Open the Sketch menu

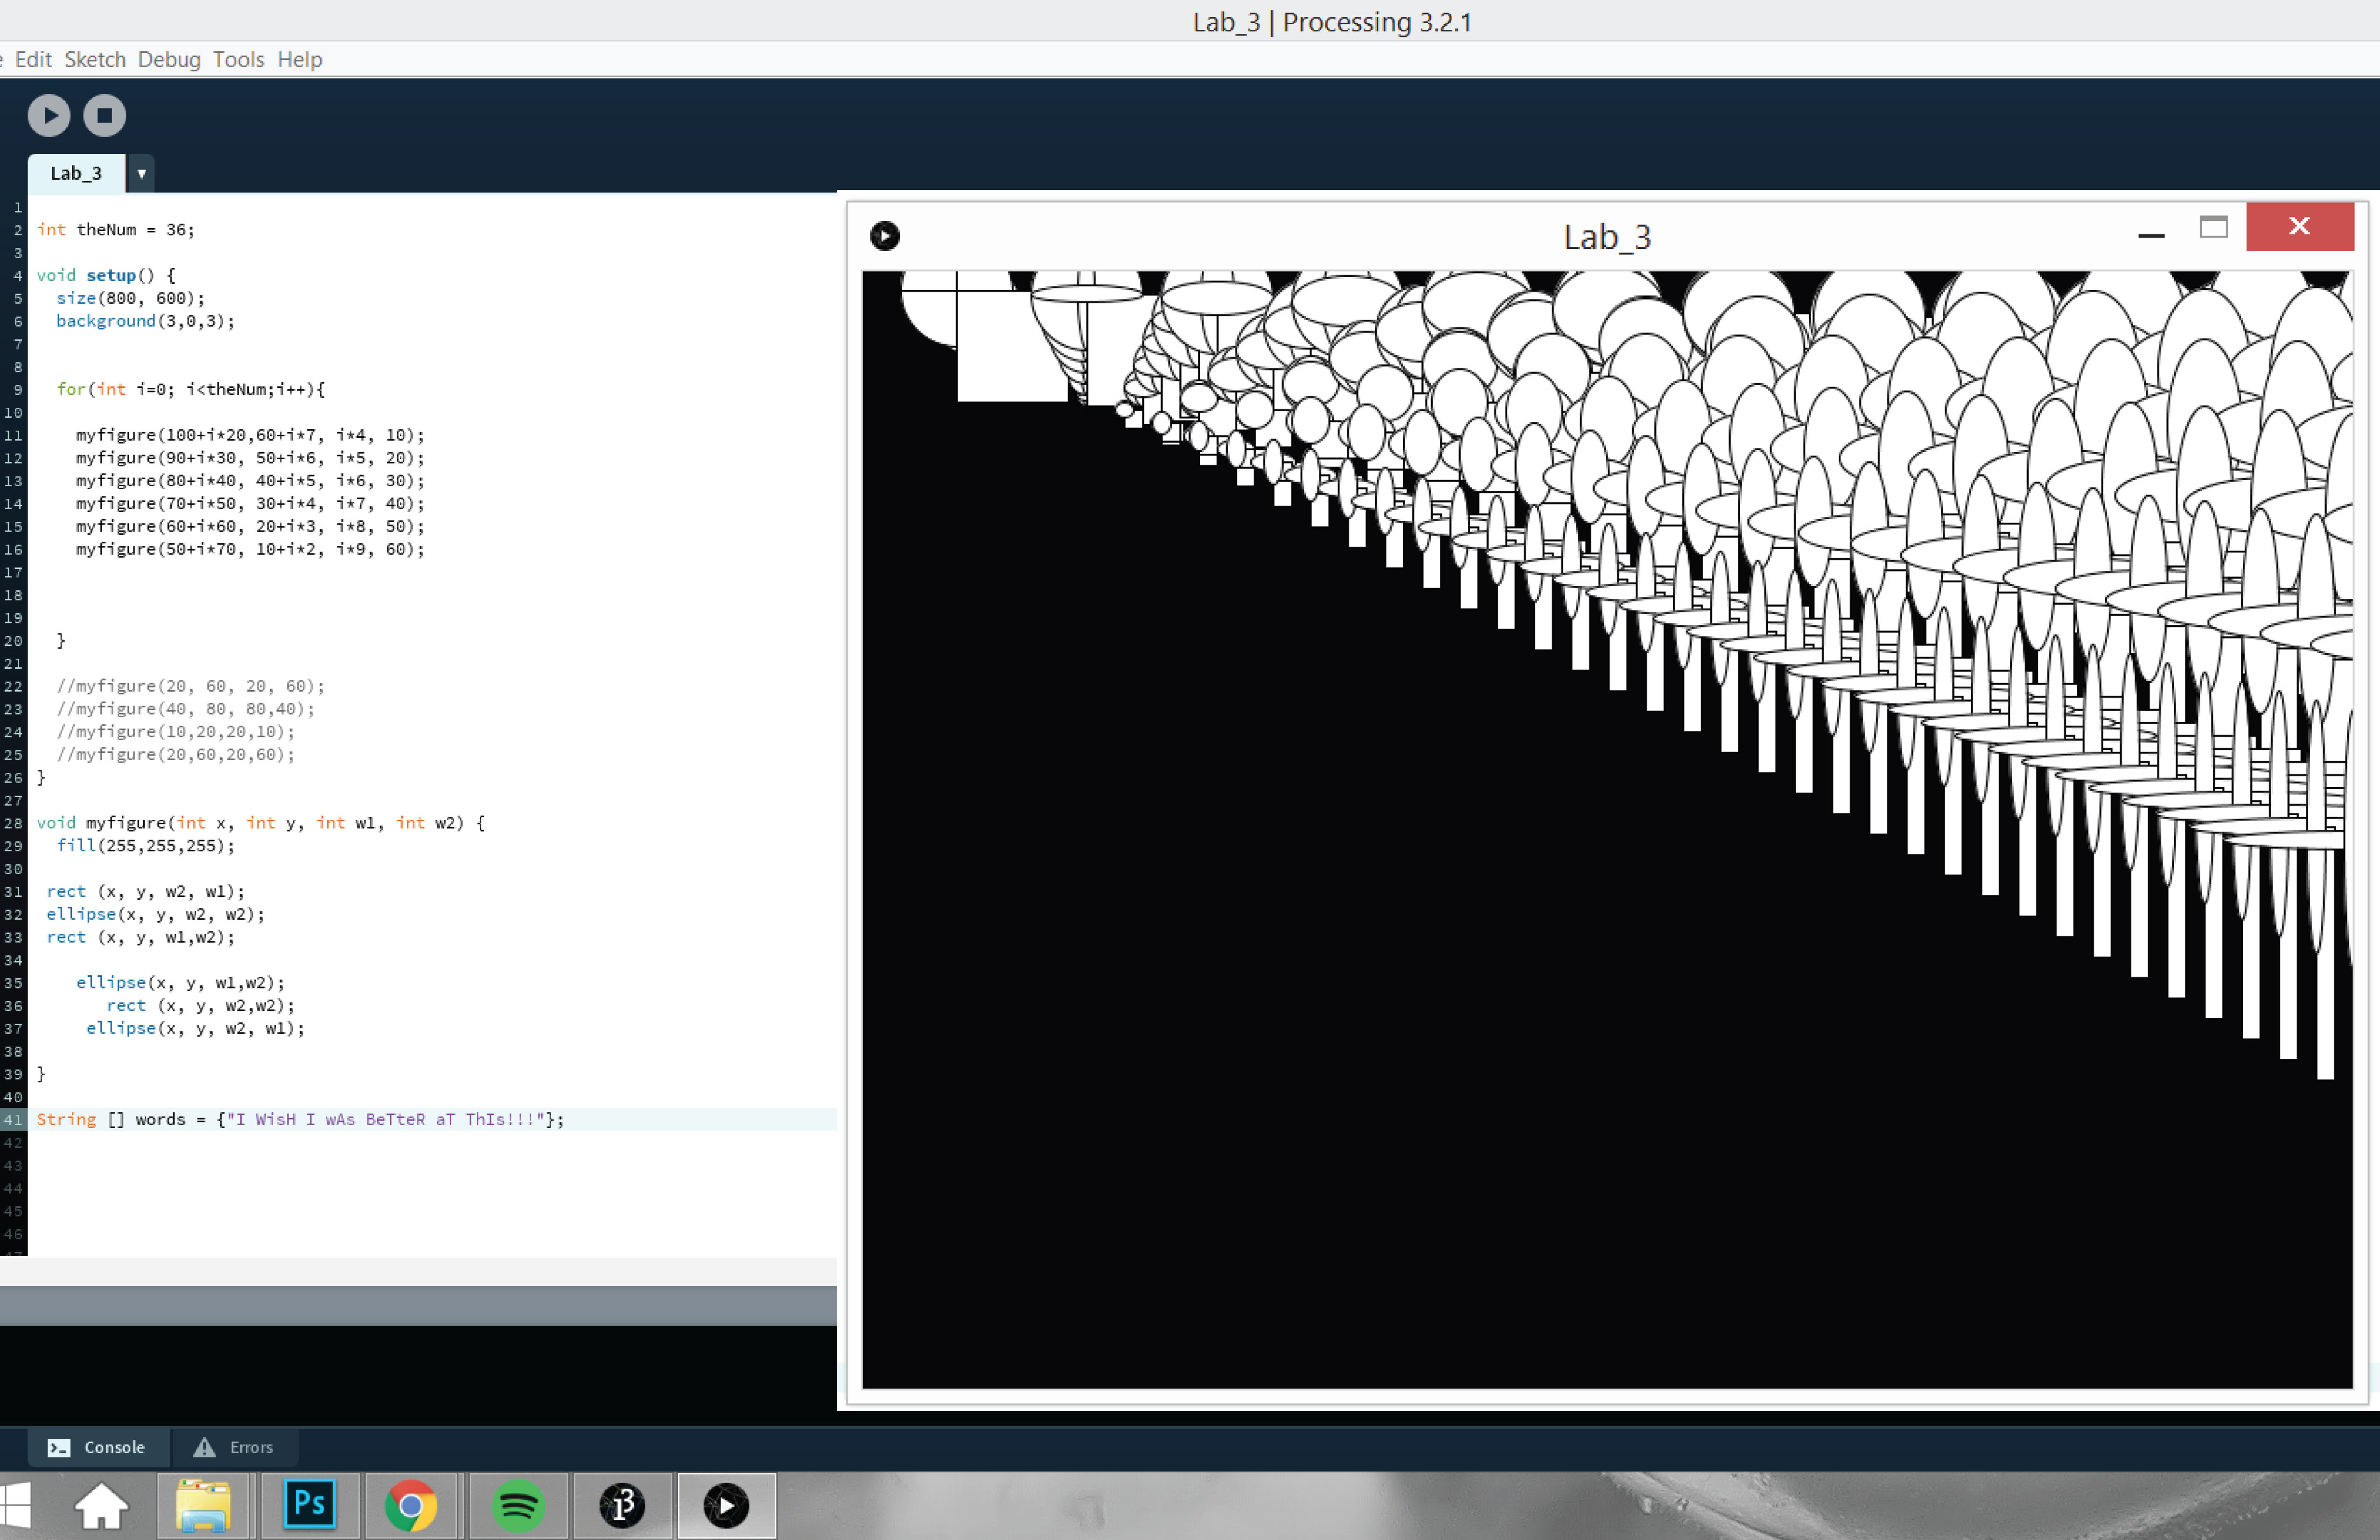95,60
